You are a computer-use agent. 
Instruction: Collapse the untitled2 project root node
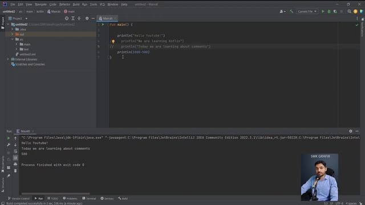point(8,24)
